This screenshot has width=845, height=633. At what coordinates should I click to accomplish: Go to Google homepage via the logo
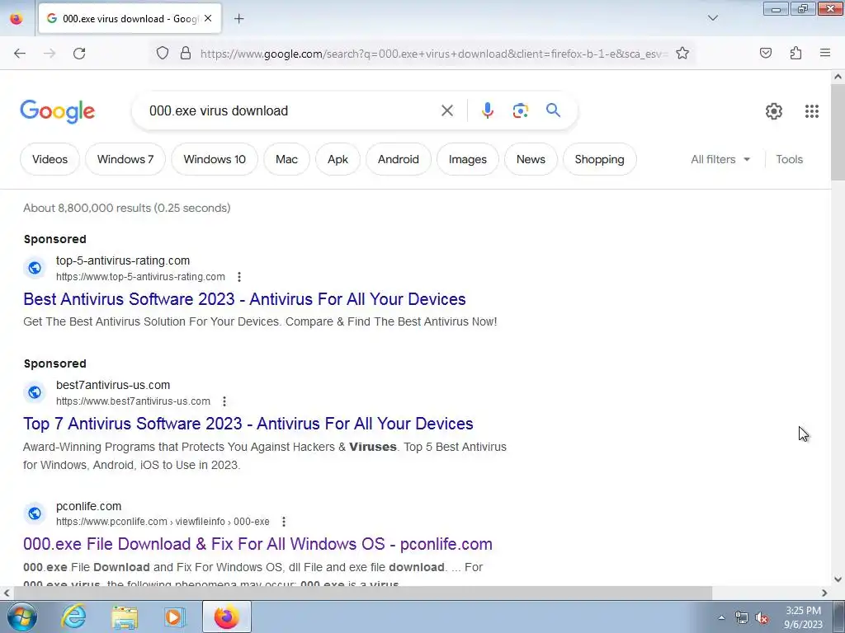[x=57, y=111]
